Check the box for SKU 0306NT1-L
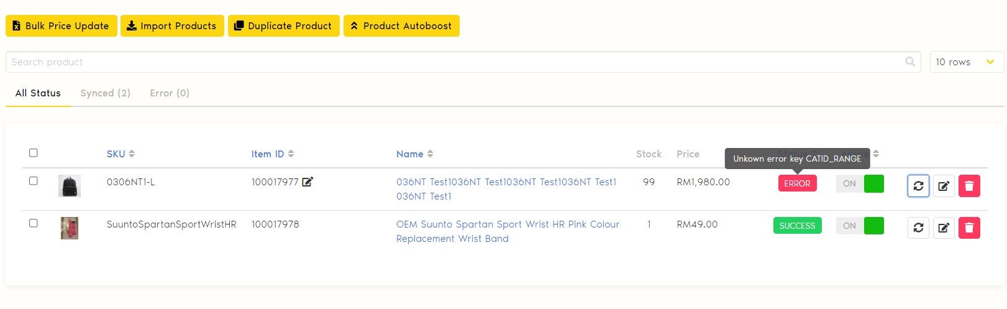 click(34, 181)
